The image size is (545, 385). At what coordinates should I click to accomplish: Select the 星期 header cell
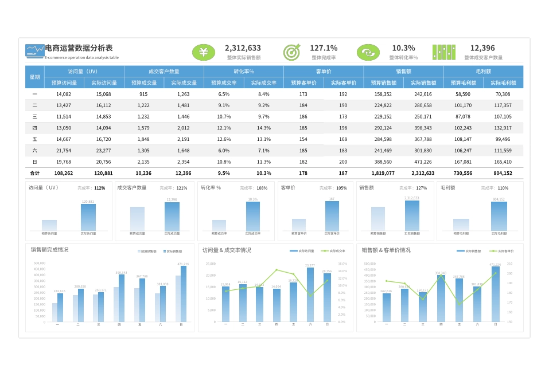pyautogui.click(x=35, y=77)
